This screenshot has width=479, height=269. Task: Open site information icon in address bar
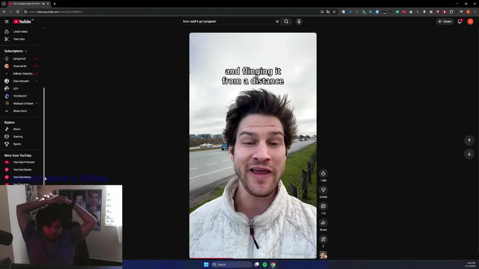25,12
